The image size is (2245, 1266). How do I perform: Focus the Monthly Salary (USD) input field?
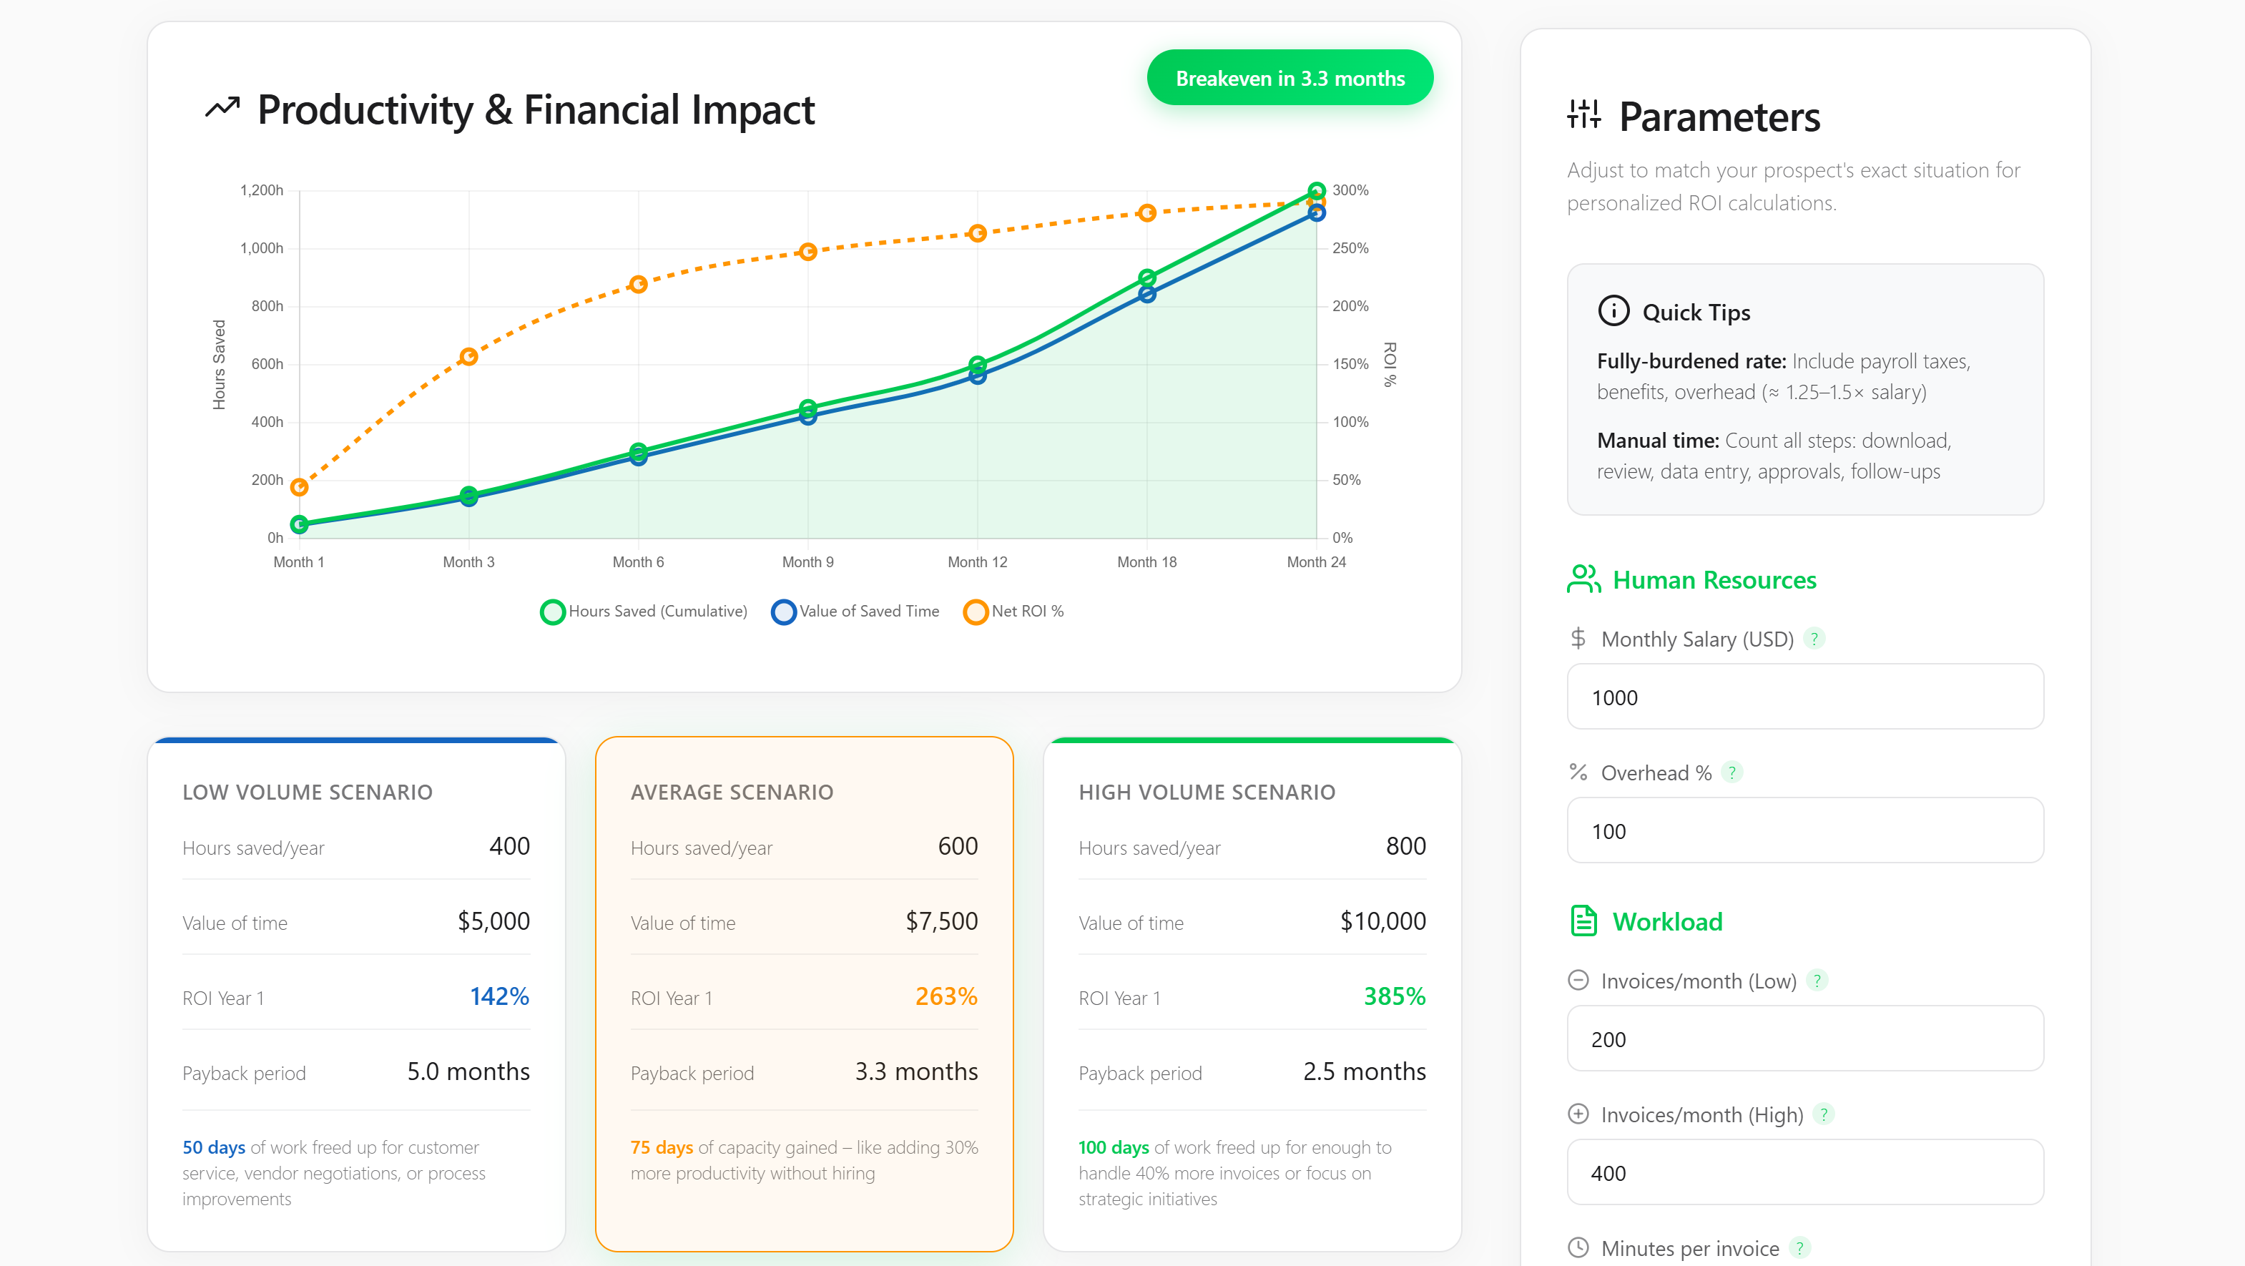pos(1805,697)
